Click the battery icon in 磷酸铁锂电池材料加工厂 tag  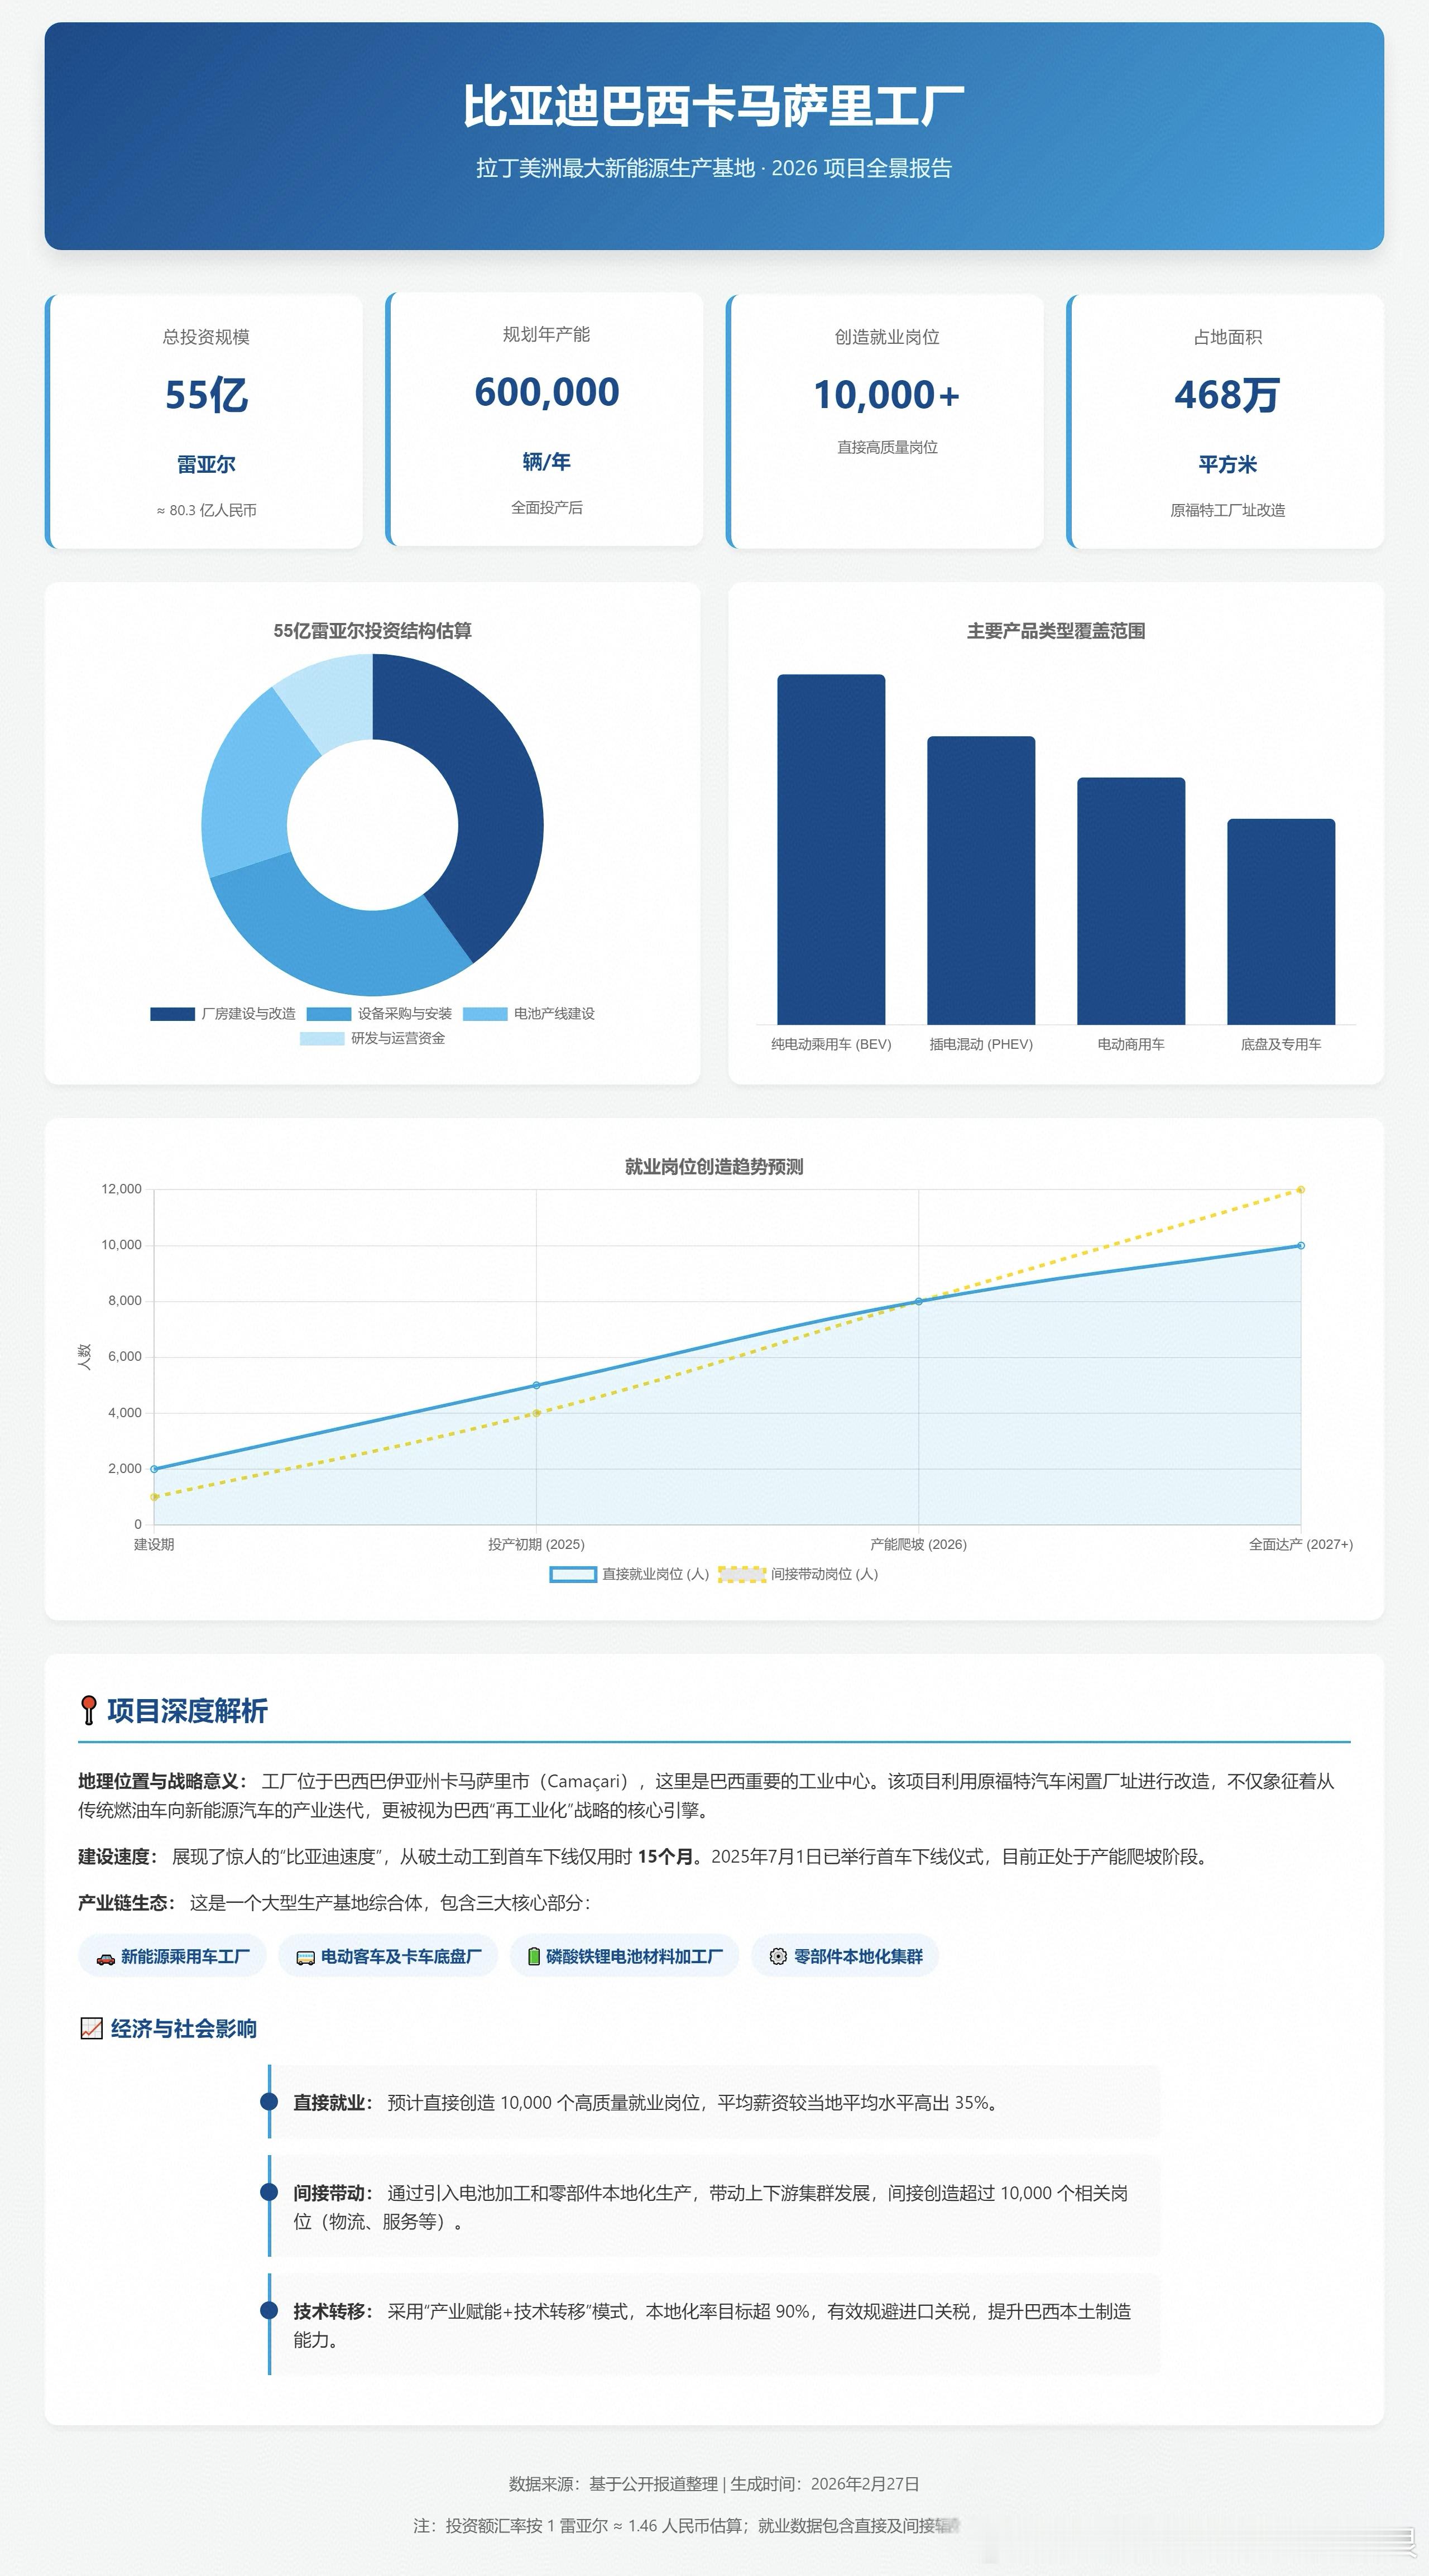pyautogui.click(x=533, y=1956)
